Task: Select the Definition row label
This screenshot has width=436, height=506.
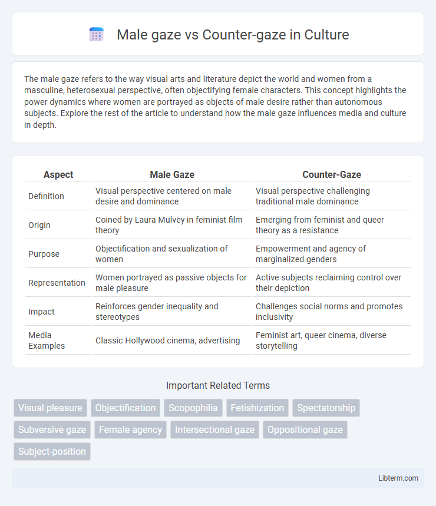Action: [x=46, y=196]
